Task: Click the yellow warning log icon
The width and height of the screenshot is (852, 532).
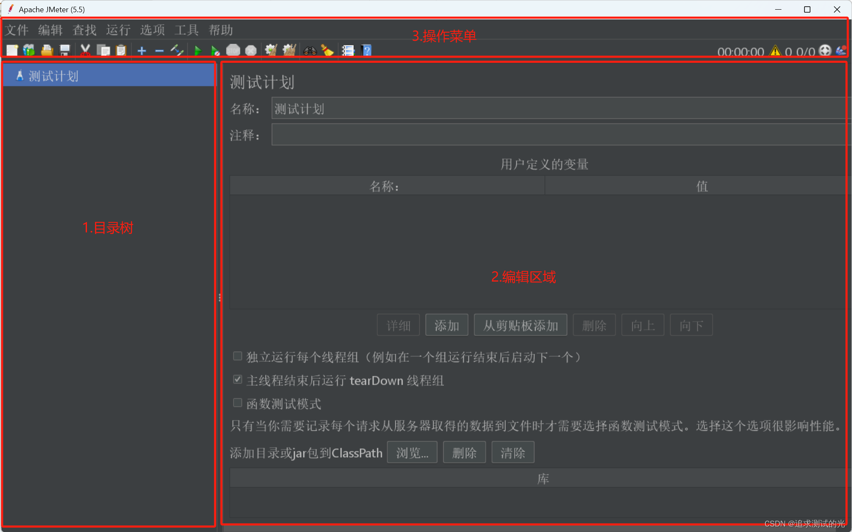Action: 775,51
